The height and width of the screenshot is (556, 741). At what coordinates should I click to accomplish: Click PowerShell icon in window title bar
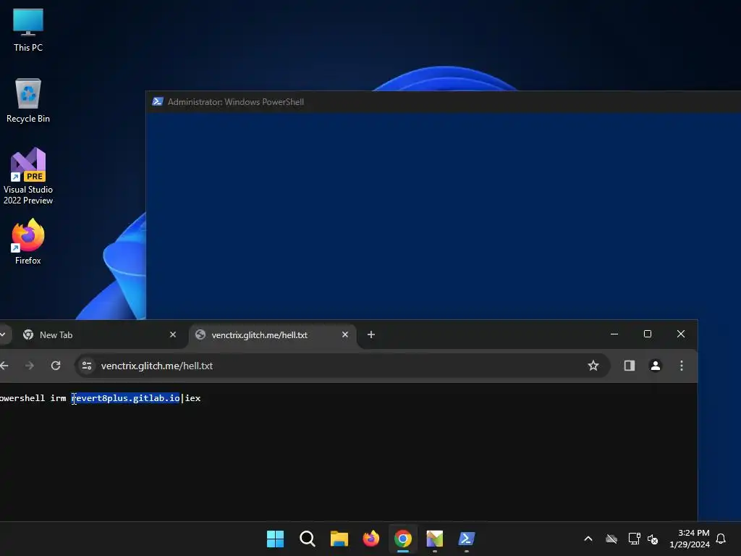click(157, 101)
